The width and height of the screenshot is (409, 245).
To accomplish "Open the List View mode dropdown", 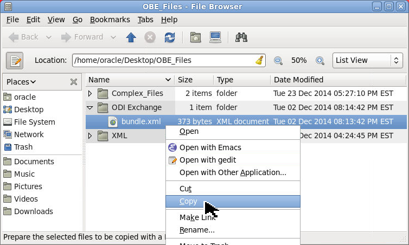I will coord(368,61).
